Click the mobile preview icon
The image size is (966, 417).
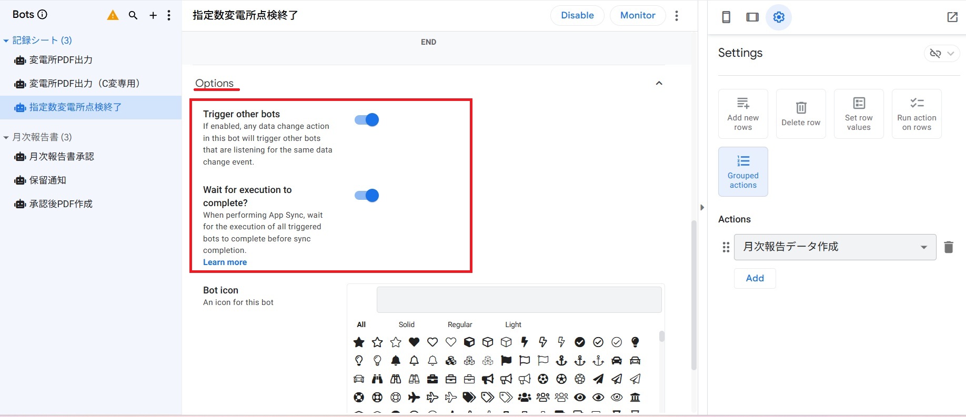(x=726, y=17)
